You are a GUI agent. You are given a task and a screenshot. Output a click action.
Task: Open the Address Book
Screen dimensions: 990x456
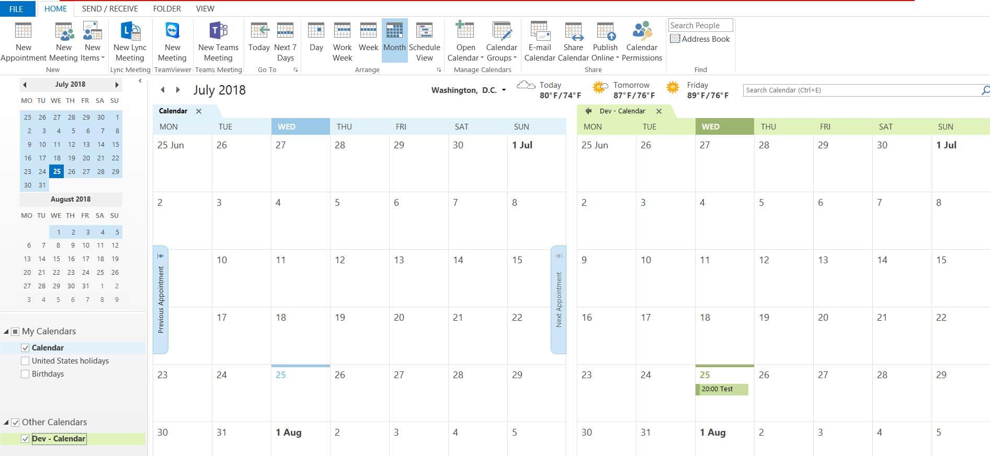(700, 39)
